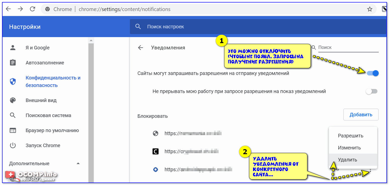389x185 pixels.
Task: Click the browser forward arrow
Action: 20,9
